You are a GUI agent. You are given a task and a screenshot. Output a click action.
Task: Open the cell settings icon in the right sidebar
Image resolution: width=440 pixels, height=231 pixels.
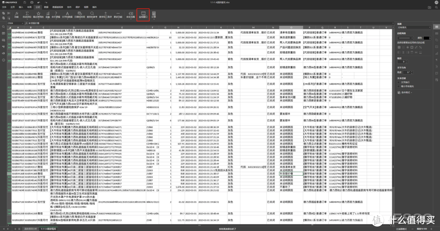click(437, 26)
